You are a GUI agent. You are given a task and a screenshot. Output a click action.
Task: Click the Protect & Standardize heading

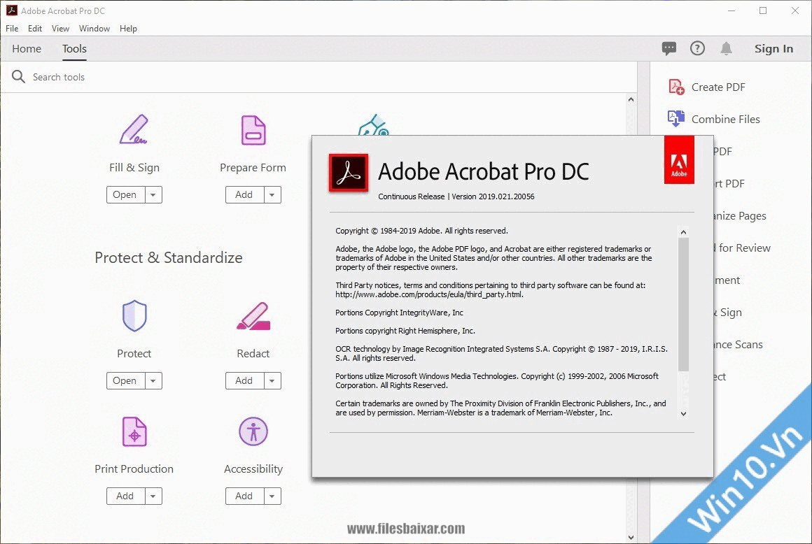click(x=168, y=257)
